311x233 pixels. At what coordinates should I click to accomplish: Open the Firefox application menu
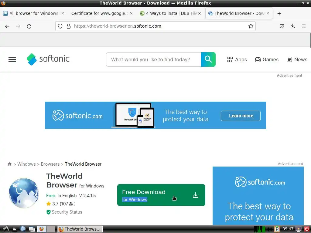click(303, 26)
